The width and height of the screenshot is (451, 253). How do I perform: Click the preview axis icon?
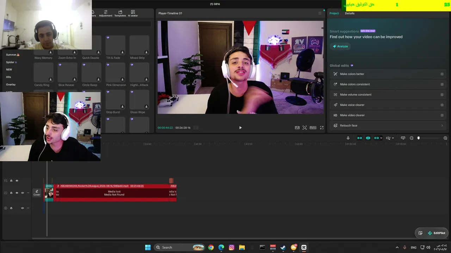click(x=403, y=138)
